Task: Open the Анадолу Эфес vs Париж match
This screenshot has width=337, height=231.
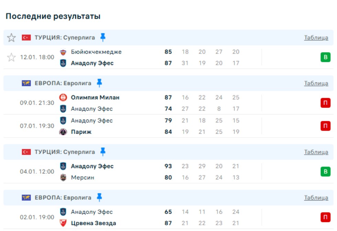Action: tap(138, 126)
